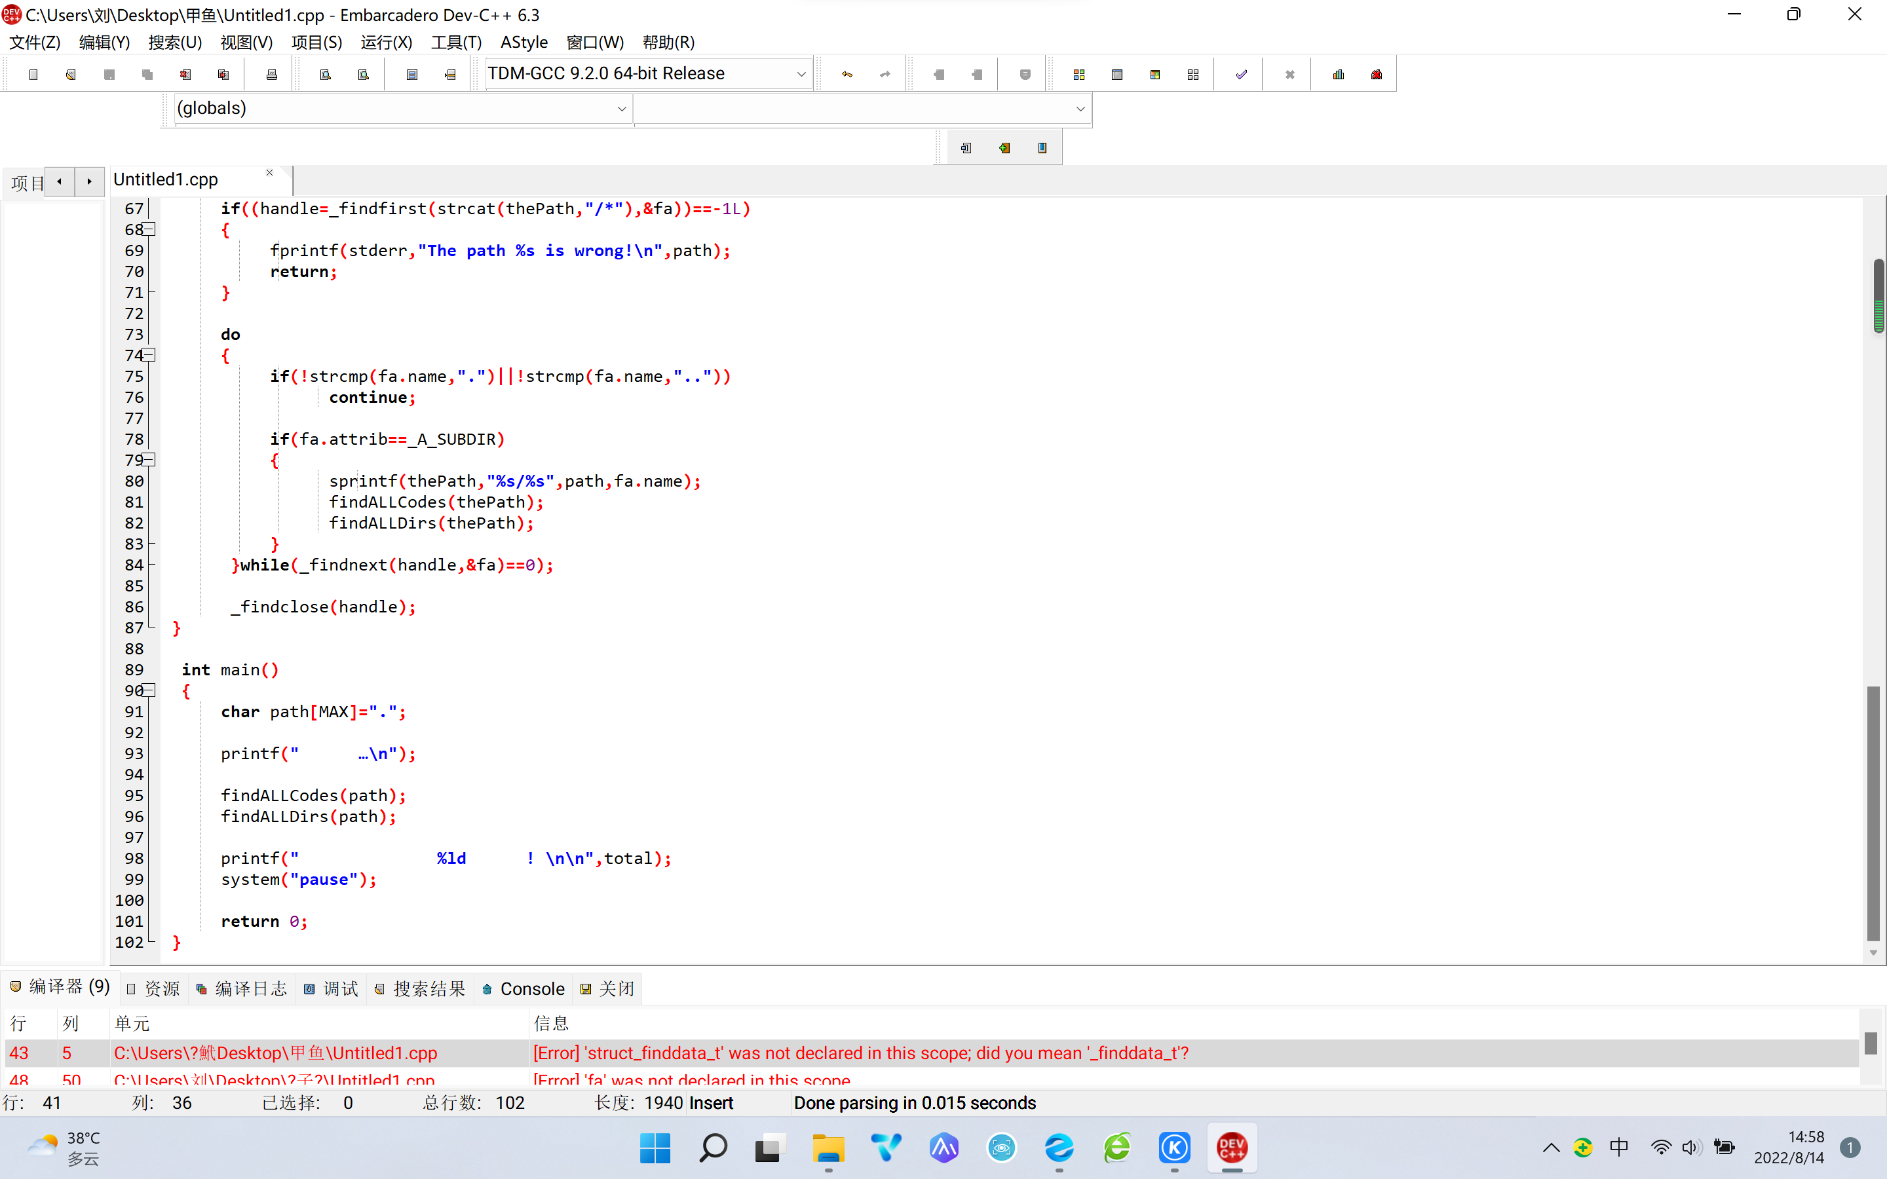Image resolution: width=1887 pixels, height=1179 pixels.
Task: Select the struct_finddata_t error row
Action: [858, 1053]
